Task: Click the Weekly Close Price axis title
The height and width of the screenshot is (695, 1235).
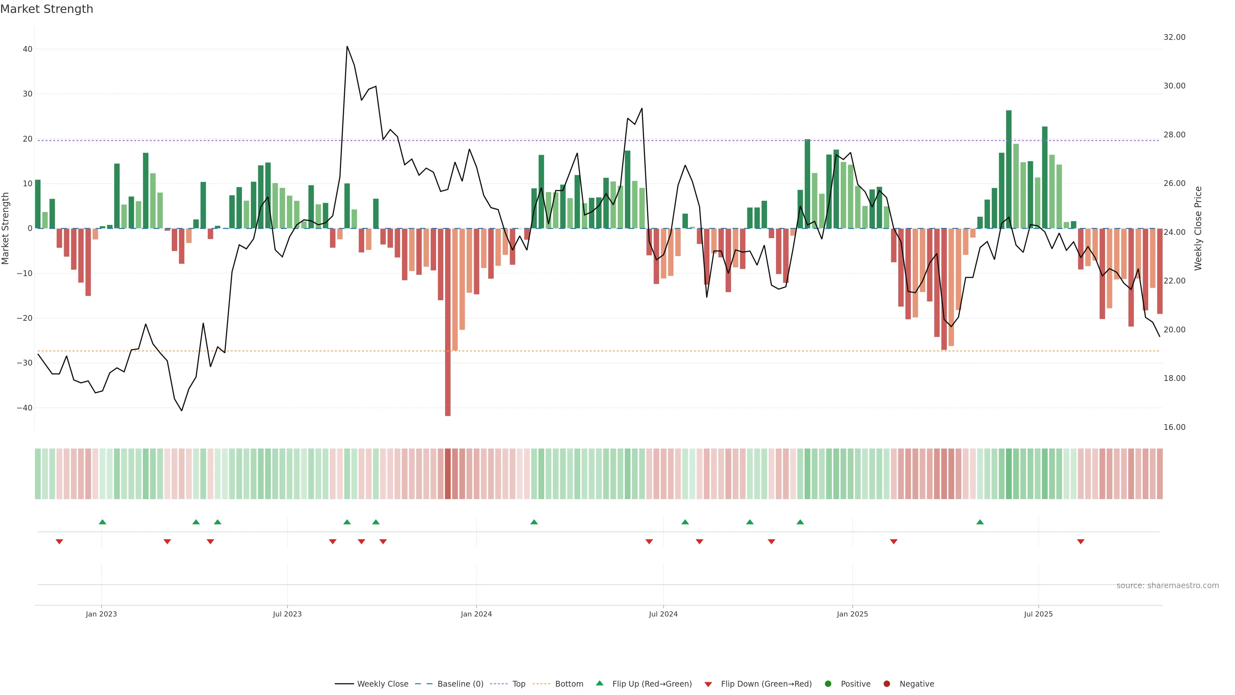Action: (x=1198, y=228)
